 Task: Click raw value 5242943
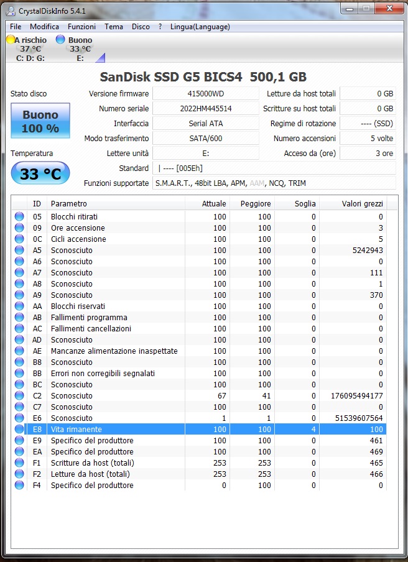click(368, 250)
